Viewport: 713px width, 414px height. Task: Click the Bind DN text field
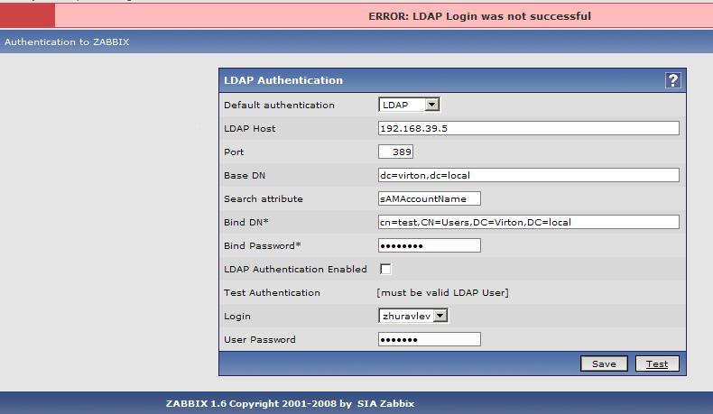click(528, 222)
